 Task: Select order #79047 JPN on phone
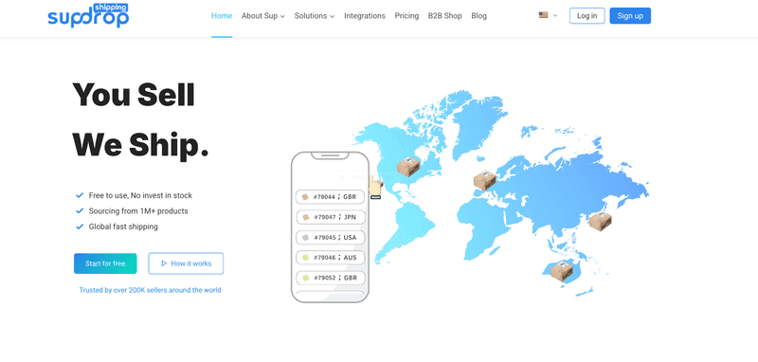330,217
